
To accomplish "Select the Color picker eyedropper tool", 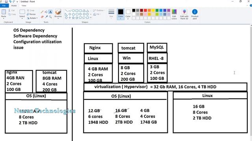I will (x=46, y=17).
